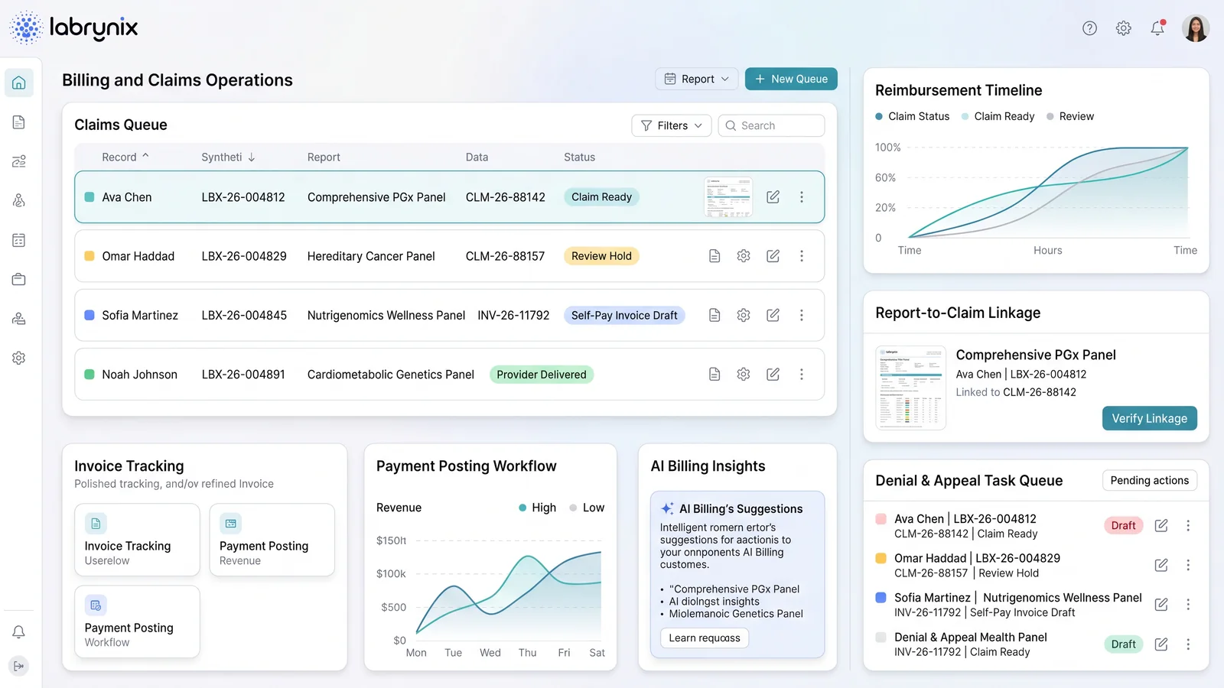Click the Verify Linkage button
Image resolution: width=1224 pixels, height=688 pixels.
(1149, 418)
